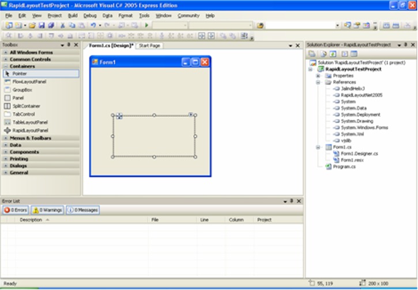This screenshot has width=418, height=290.
Task: Click the Open File folder icon
Action: (32, 25)
